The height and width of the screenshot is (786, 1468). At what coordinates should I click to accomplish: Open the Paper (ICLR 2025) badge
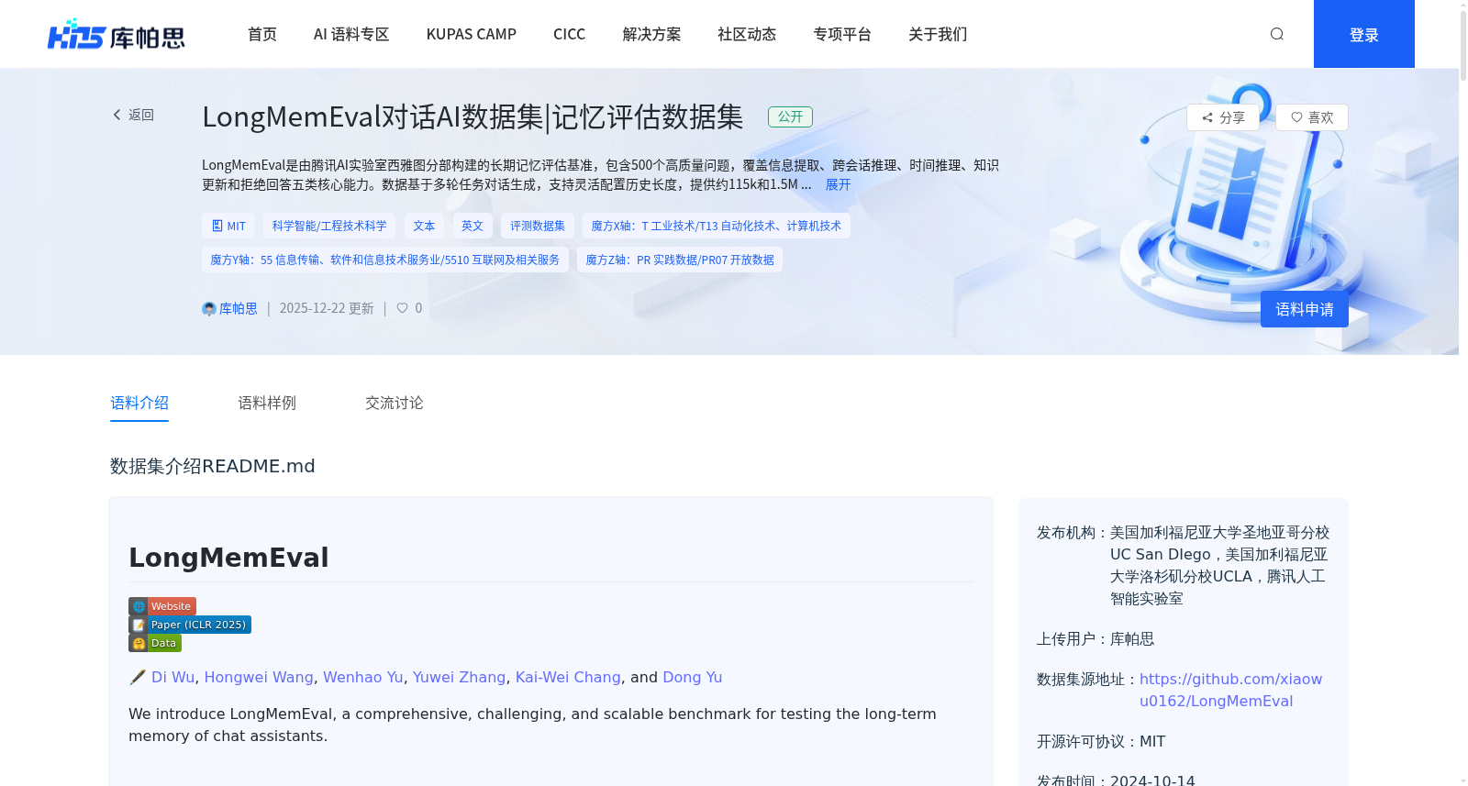coord(190,625)
